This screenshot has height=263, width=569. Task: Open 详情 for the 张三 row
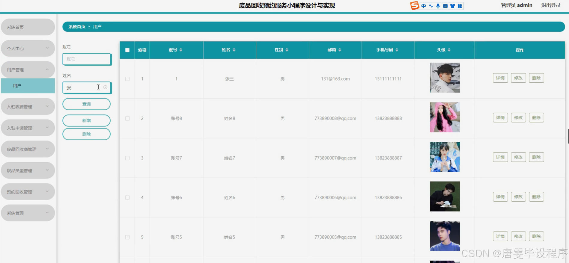(500, 78)
